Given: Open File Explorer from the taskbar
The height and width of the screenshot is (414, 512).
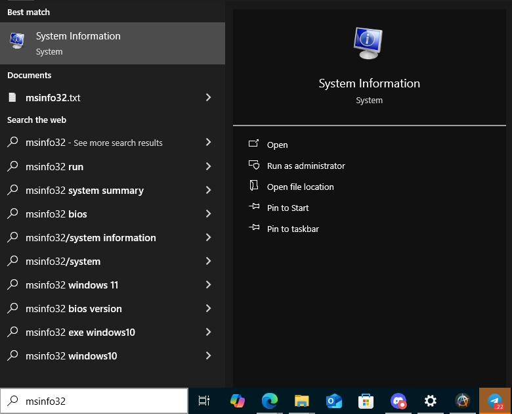Looking at the screenshot, I should click(x=301, y=400).
